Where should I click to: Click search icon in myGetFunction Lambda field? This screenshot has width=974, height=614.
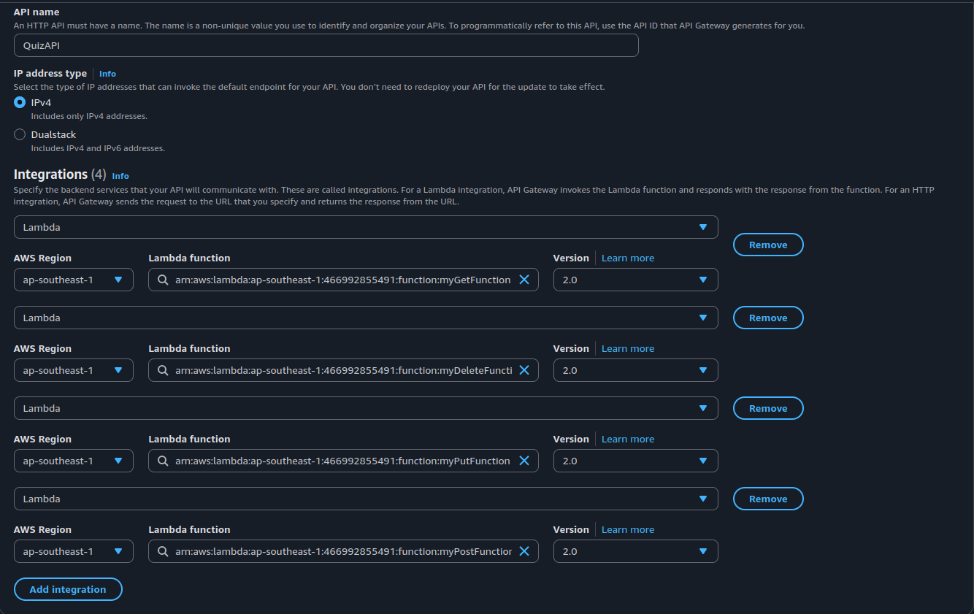pyautogui.click(x=162, y=280)
